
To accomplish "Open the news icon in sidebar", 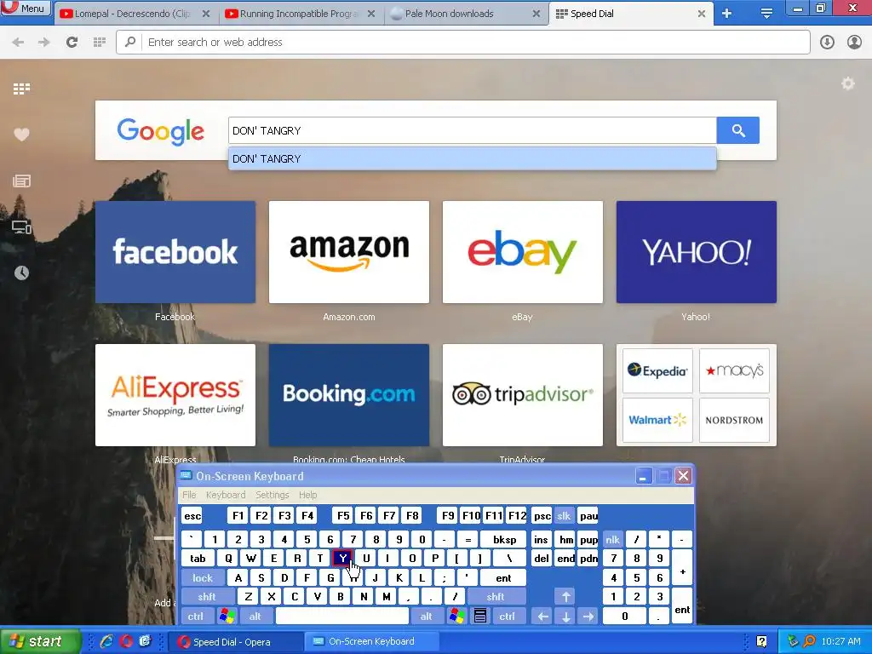I will [21, 181].
